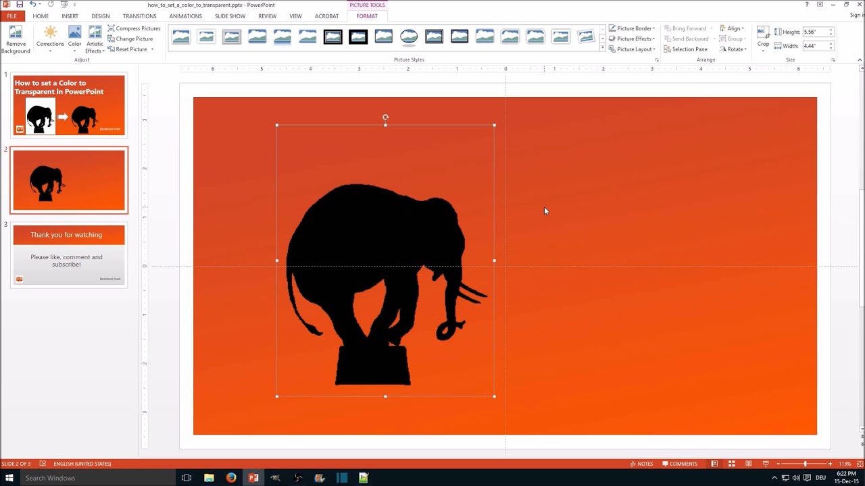Image resolution: width=865 pixels, height=486 pixels.
Task: Expand the Picture Styles gallery with More arrow
Action: 602,48
